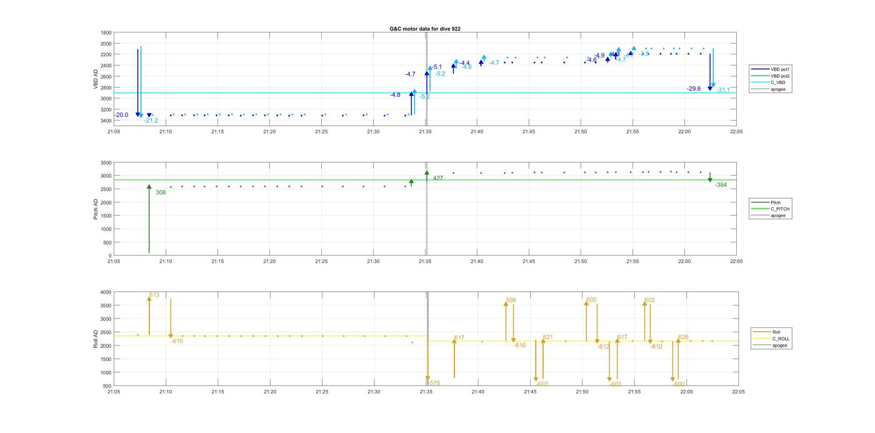The width and height of the screenshot is (875, 433).
Task: Click the "-29.6" VBD data label
Action: point(694,89)
